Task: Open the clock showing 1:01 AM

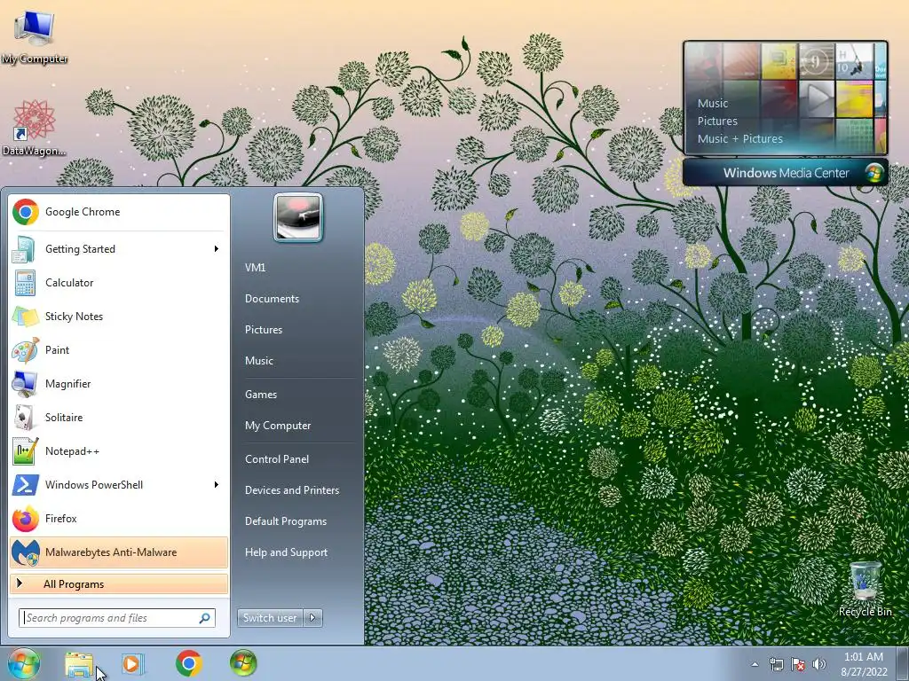Action: point(864,664)
